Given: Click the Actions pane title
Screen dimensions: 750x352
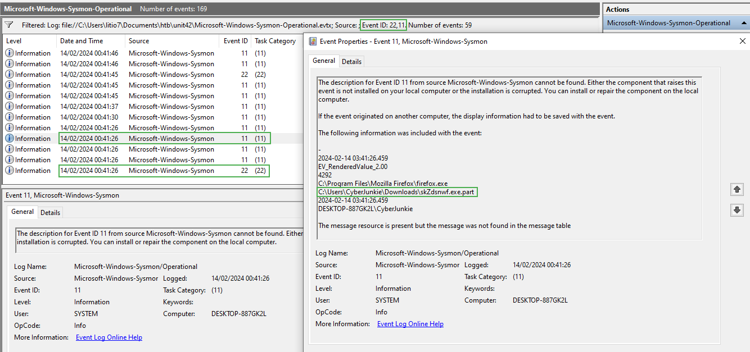Looking at the screenshot, I should click(618, 10).
